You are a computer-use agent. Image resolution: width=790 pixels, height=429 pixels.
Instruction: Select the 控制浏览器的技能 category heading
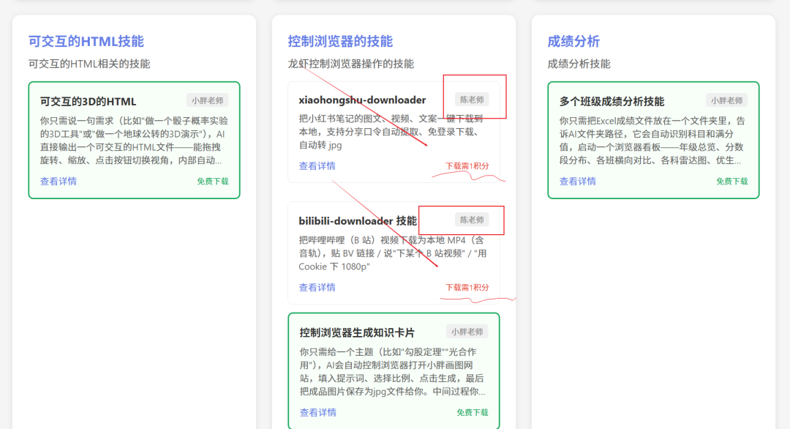340,41
